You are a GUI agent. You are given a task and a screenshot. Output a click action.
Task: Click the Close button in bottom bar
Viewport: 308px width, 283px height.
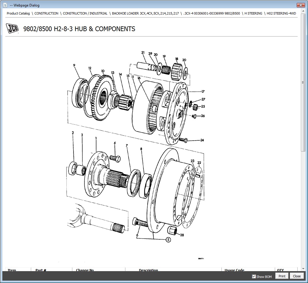point(297,276)
